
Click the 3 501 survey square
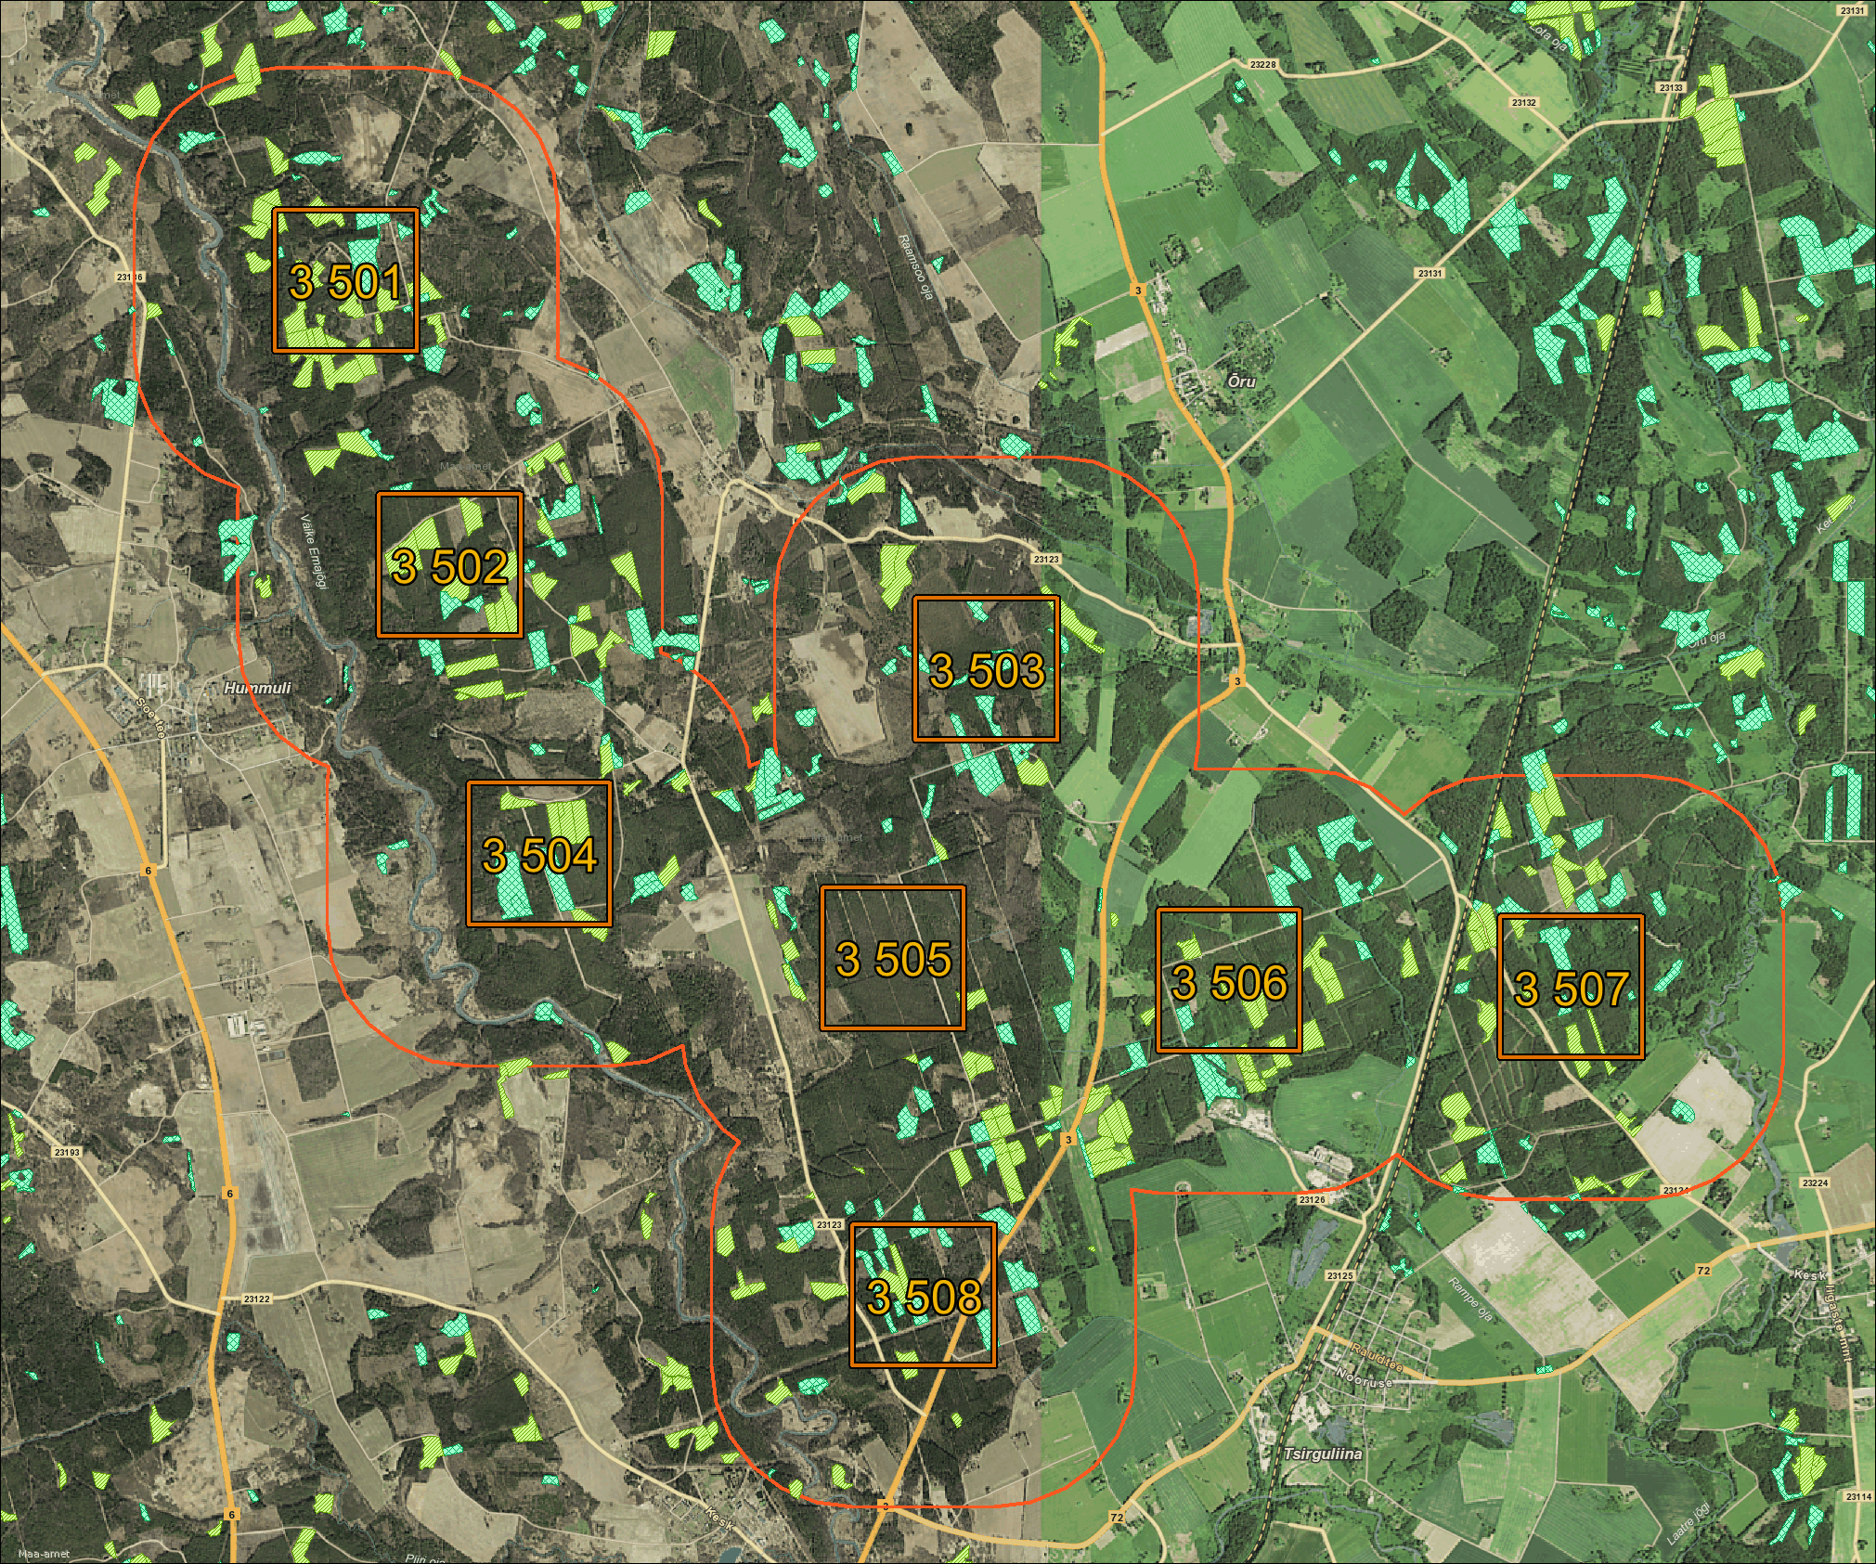pyautogui.click(x=345, y=280)
